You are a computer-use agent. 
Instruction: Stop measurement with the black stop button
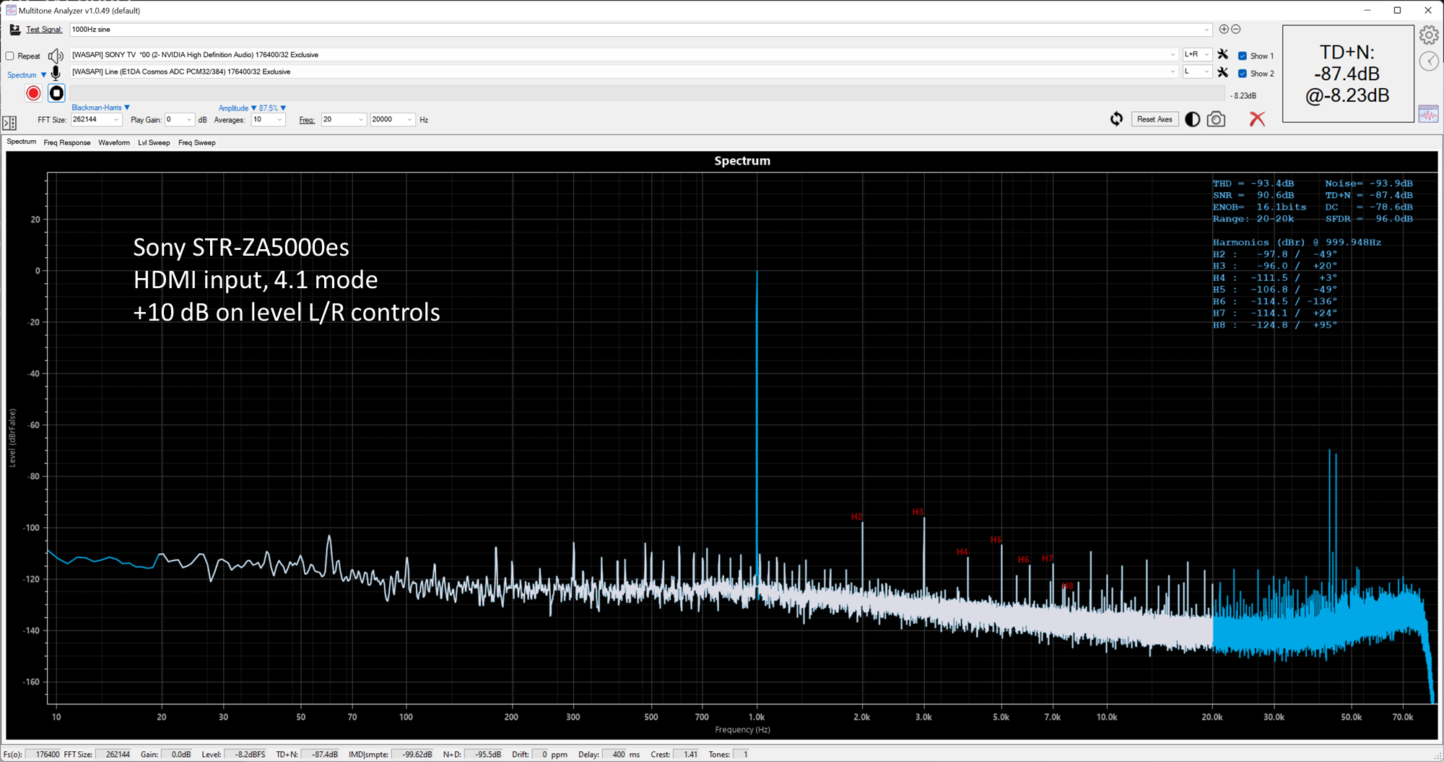click(56, 93)
